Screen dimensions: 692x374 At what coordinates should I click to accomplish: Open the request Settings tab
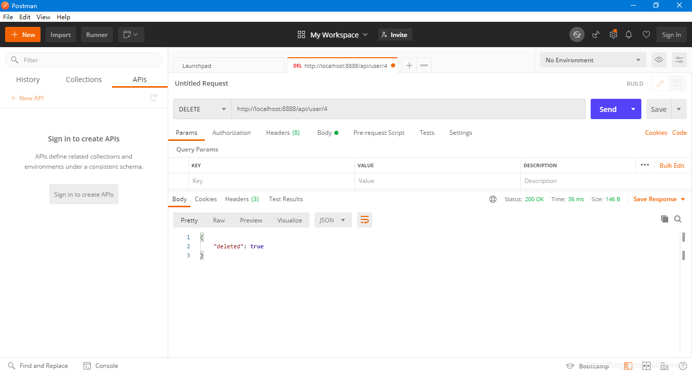tap(460, 133)
